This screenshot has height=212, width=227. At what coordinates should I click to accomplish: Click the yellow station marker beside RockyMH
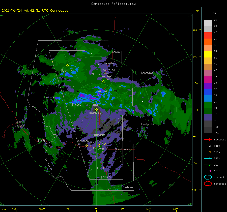tap(67, 66)
